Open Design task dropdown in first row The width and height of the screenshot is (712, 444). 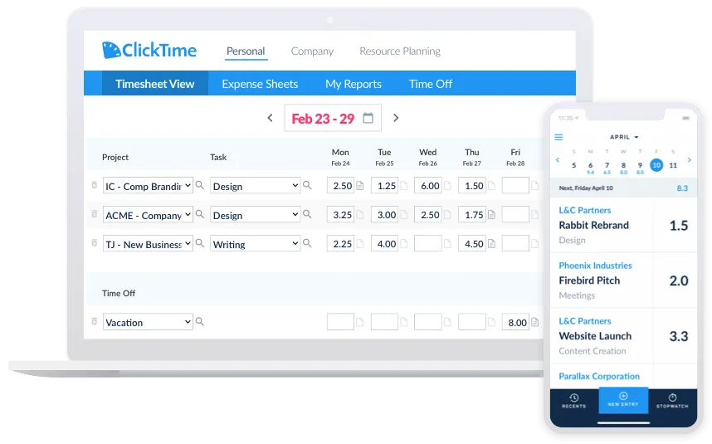[x=255, y=186]
